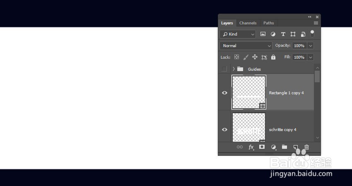Open Opacity slider dropdown arrow
Viewport: 352px width, 186px height.
(311, 46)
